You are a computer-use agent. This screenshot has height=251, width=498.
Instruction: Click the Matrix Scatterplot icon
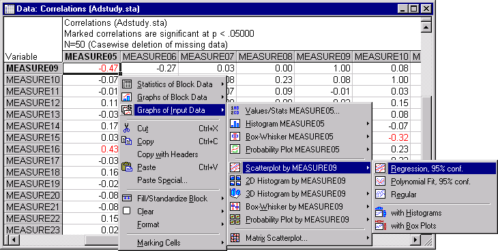(235, 237)
